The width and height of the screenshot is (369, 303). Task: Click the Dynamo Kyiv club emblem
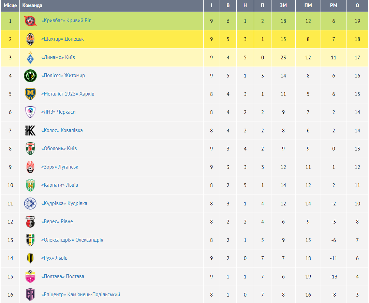tap(30, 57)
